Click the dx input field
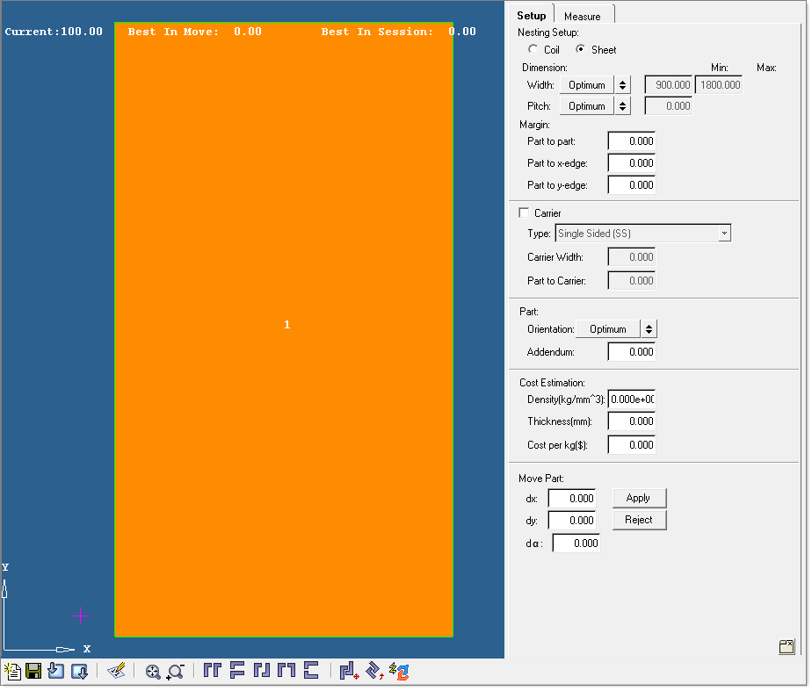Viewport: 812px width, 691px height. coord(571,498)
